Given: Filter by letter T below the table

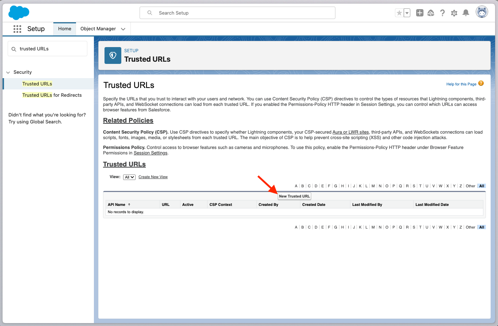Looking at the screenshot, I should pos(420,227).
